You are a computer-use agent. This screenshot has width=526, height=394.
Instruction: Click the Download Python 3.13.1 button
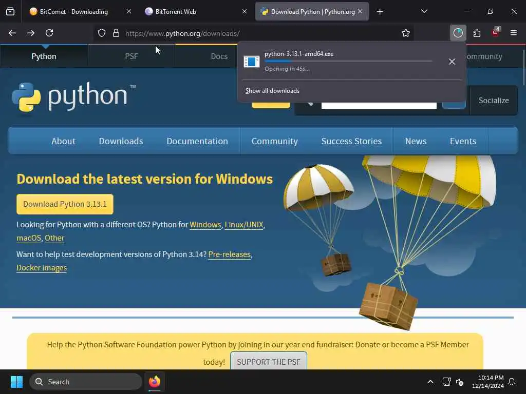(x=65, y=204)
